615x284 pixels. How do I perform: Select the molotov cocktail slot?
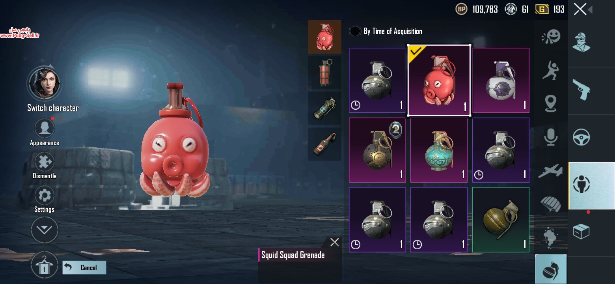tap(324, 144)
